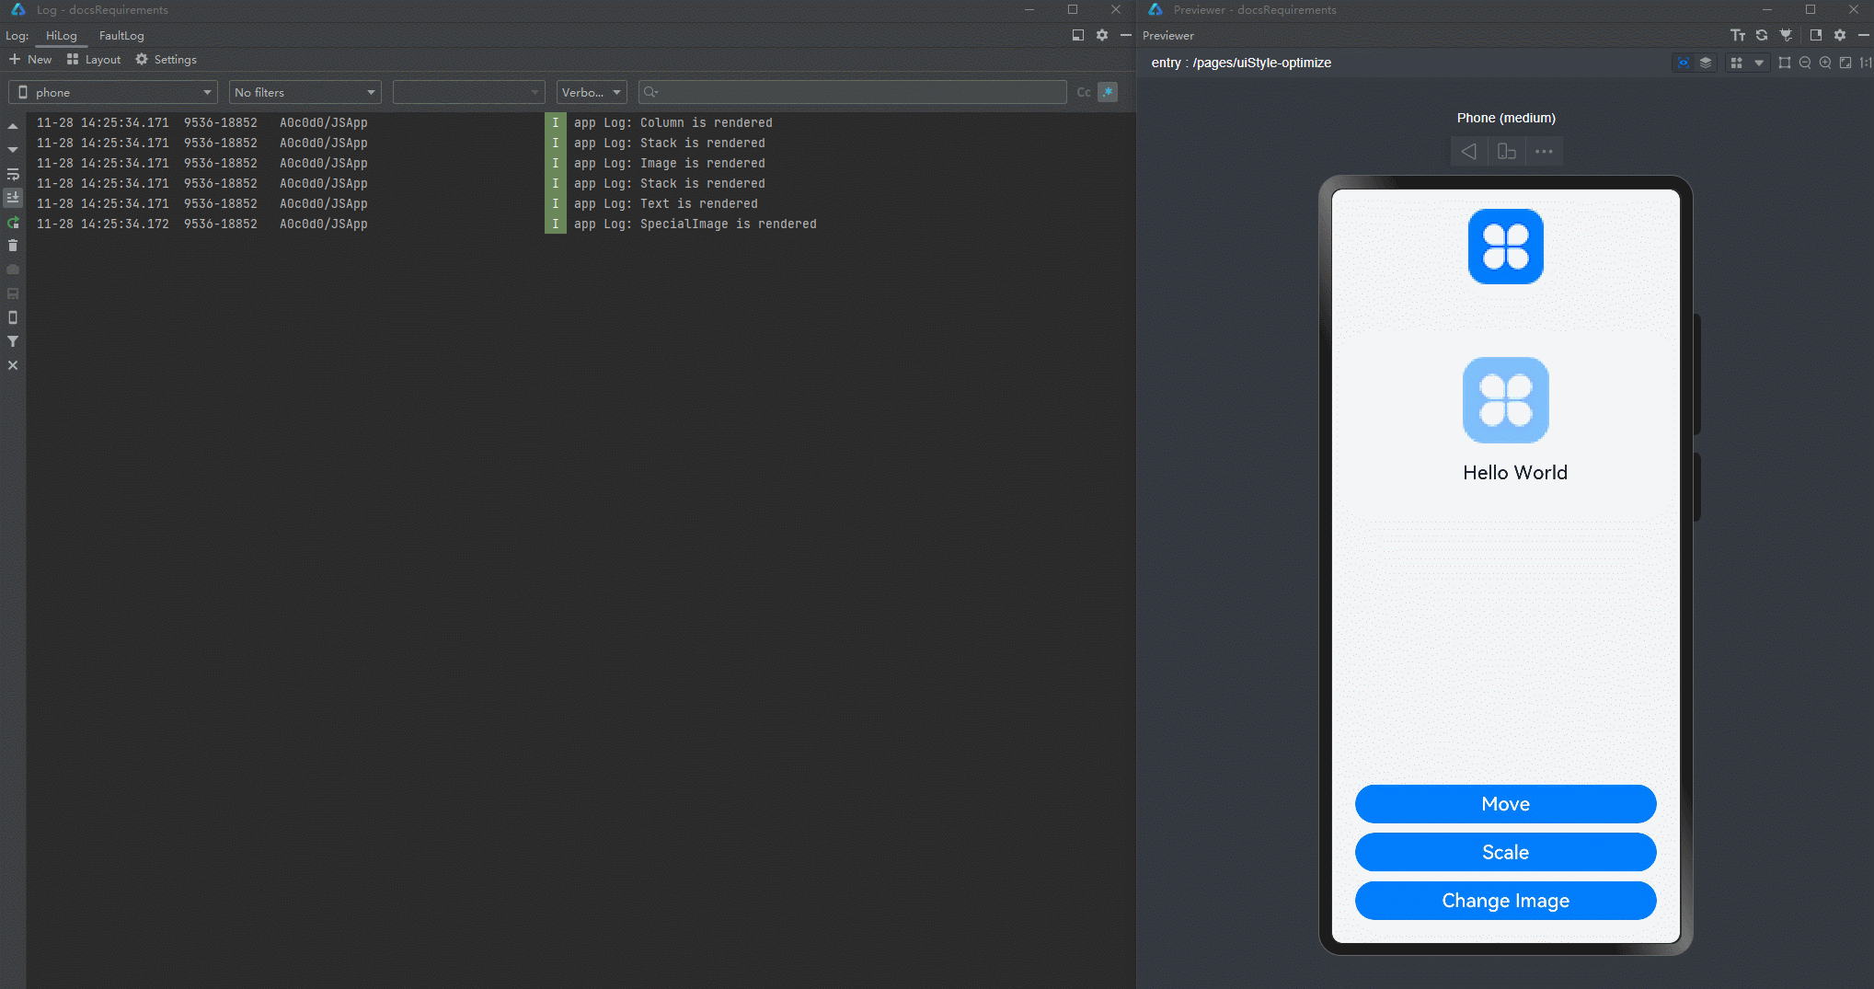Toggle scroll to end of log
1874x989 pixels.
[13, 198]
